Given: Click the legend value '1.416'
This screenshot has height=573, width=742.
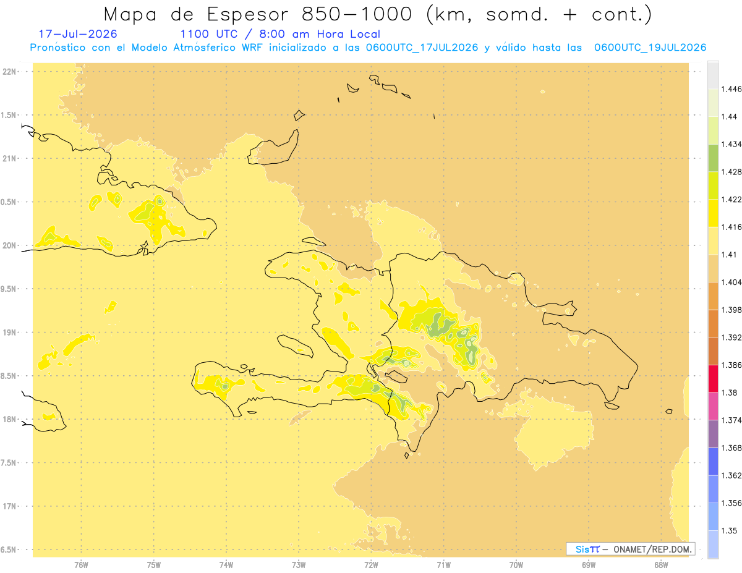Looking at the screenshot, I should tap(731, 227).
